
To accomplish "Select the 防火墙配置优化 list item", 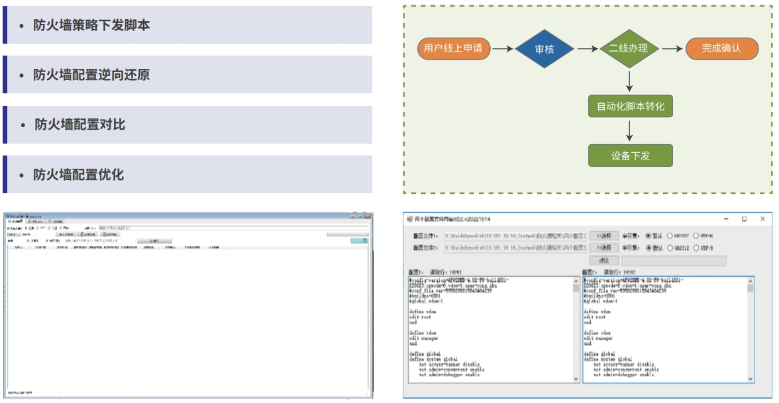I will [x=79, y=175].
